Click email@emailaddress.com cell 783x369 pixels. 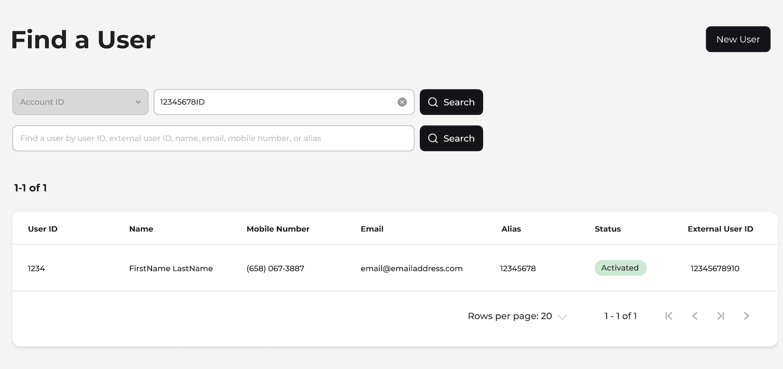(412, 268)
